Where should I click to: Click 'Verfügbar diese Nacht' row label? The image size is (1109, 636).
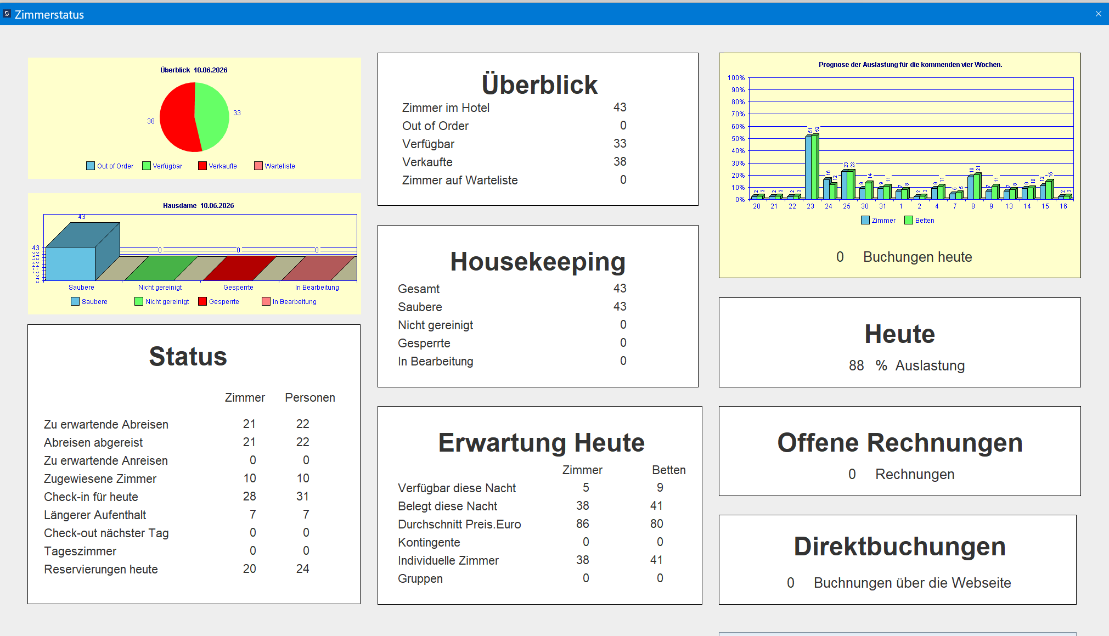pyautogui.click(x=457, y=488)
